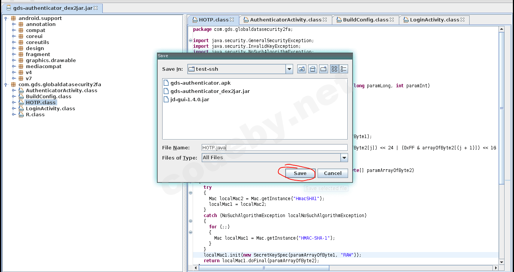Close the LoginActivity.class tab

462,20
